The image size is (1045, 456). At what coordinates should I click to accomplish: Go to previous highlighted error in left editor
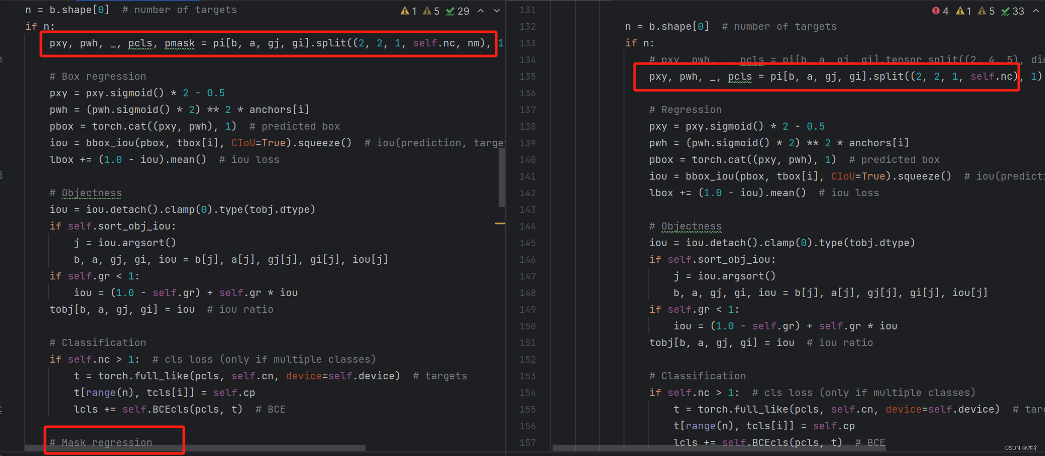(481, 11)
